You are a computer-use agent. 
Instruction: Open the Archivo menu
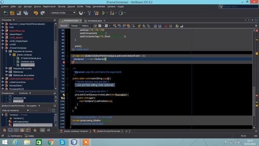(x=4, y=6)
